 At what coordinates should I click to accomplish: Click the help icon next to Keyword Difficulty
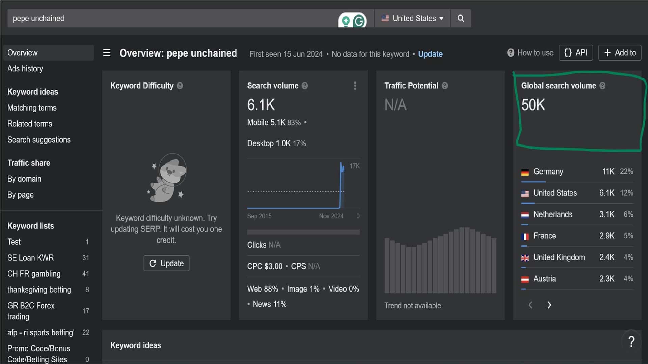tap(180, 86)
